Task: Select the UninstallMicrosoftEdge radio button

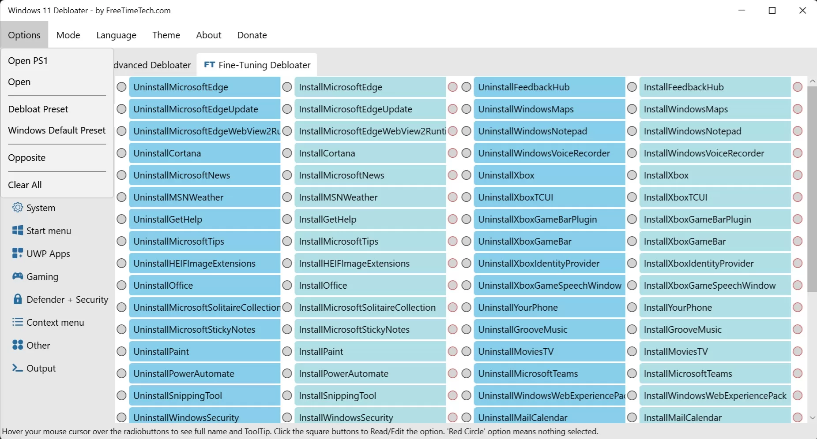Action: pyautogui.click(x=121, y=87)
